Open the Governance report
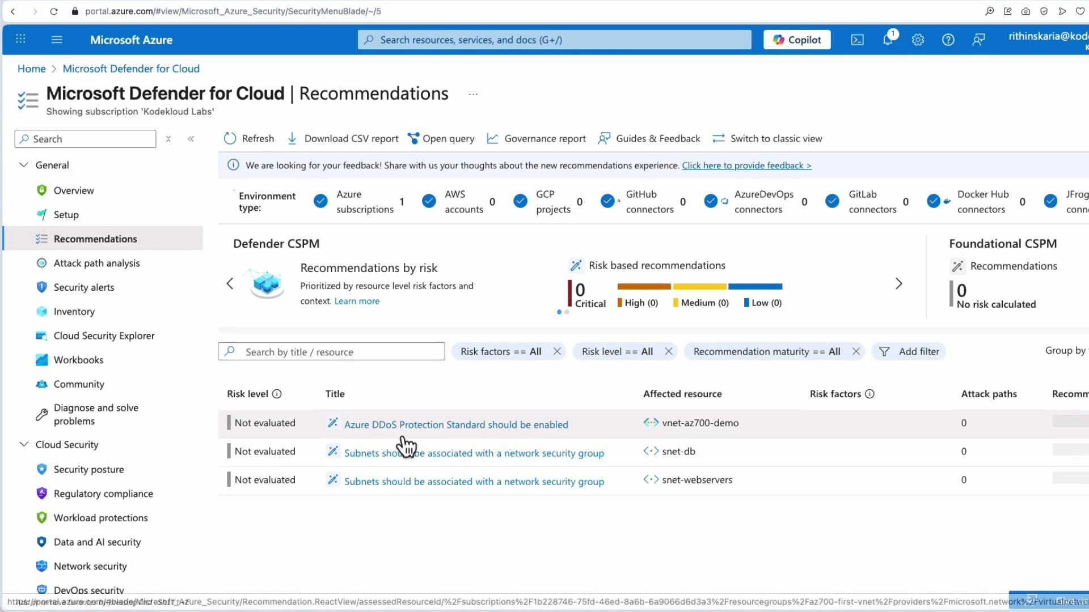The height and width of the screenshot is (612, 1089). (536, 138)
